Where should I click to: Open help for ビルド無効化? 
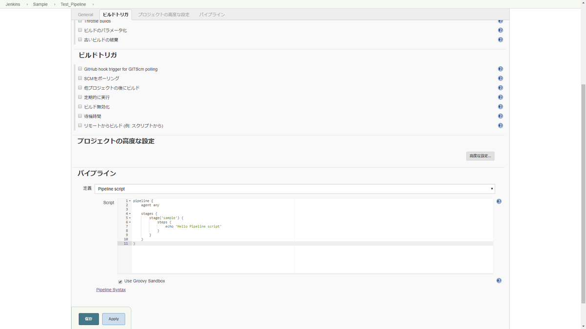coord(500,107)
